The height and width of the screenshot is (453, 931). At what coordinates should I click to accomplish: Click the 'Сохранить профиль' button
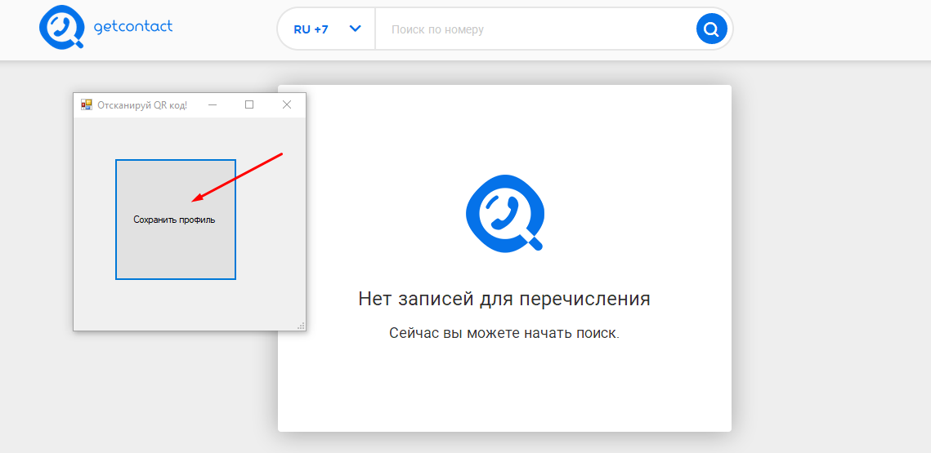[175, 220]
